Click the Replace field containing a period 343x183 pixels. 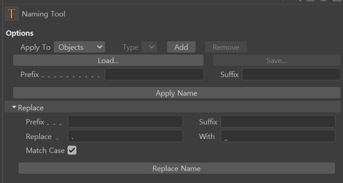pyautogui.click(x=125, y=136)
